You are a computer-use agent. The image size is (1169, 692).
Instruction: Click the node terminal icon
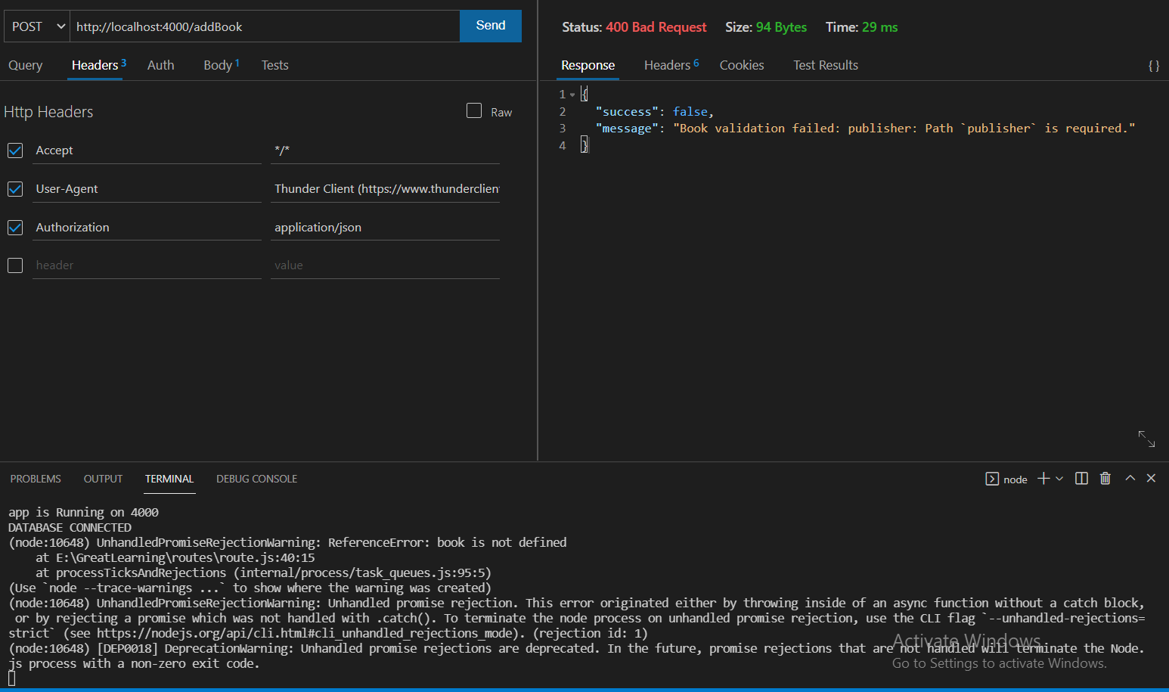[992, 479]
